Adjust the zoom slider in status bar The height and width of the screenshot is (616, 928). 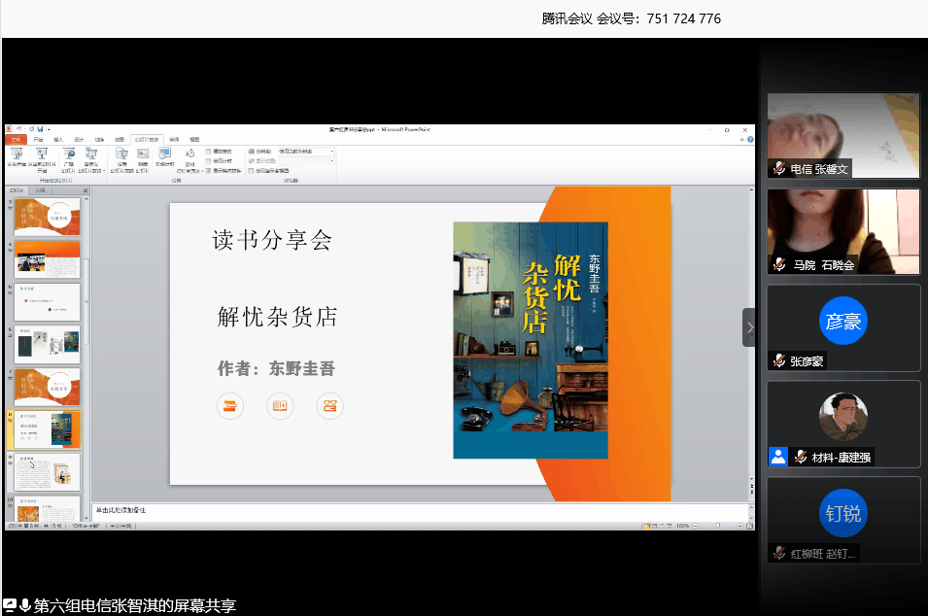click(717, 526)
